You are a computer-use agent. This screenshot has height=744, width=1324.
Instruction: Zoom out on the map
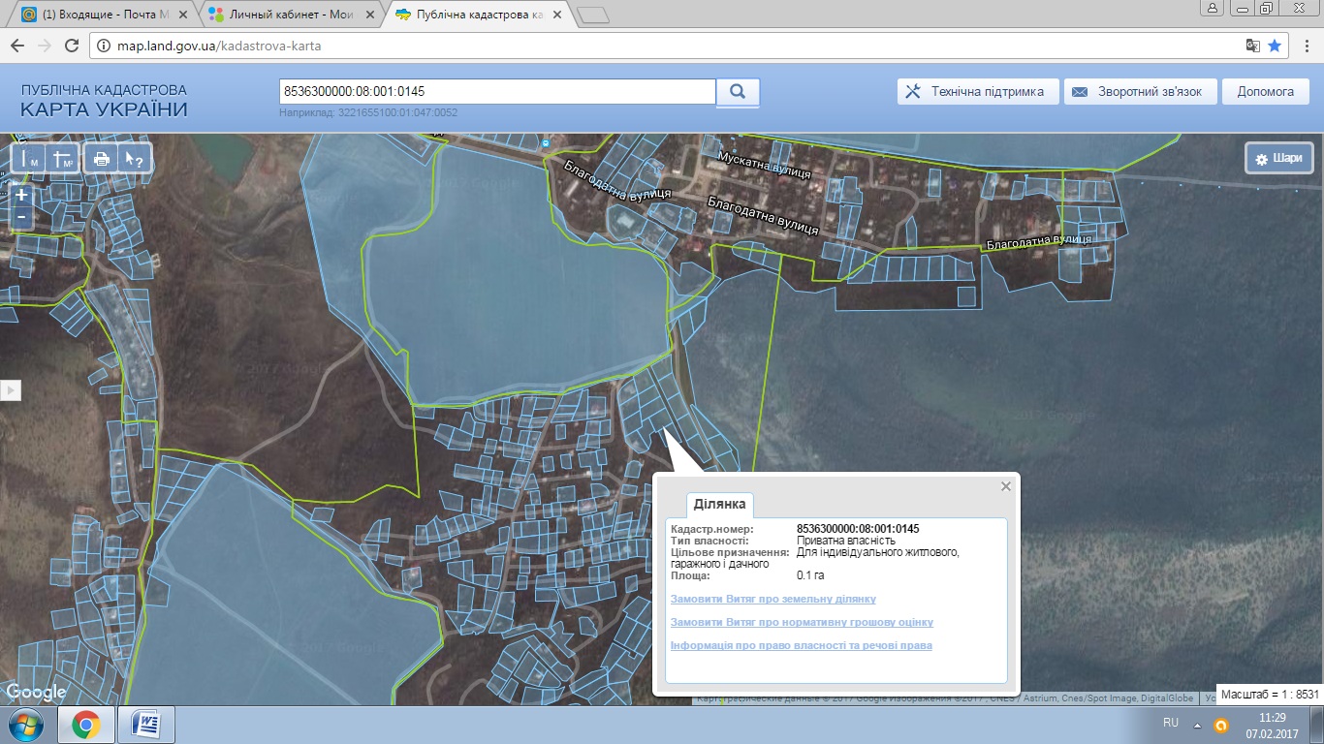pyautogui.click(x=21, y=217)
